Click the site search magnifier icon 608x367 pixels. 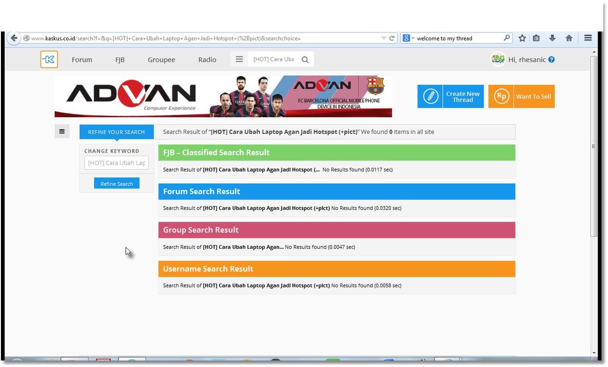tap(305, 59)
